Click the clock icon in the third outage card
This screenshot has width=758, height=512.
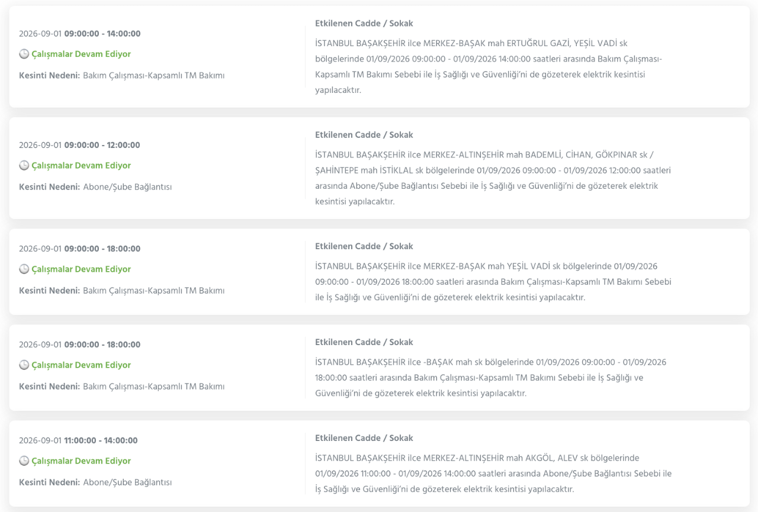pyautogui.click(x=24, y=269)
